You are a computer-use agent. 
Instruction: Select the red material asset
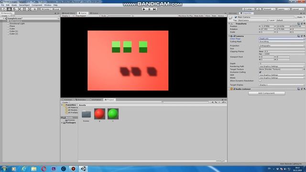point(99,114)
